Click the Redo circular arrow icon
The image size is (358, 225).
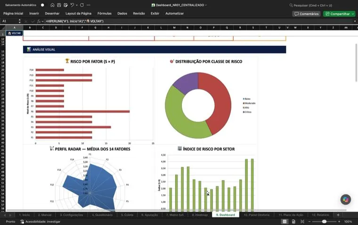[82, 5]
